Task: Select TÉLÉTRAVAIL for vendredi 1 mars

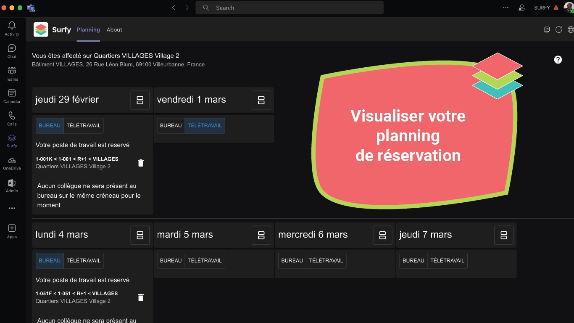Action: 205,125
